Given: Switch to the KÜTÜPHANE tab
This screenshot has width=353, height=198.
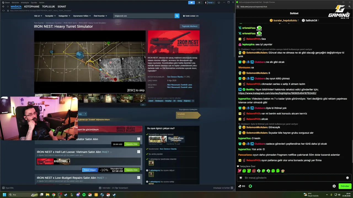Looking at the screenshot, I should click(x=32, y=7).
